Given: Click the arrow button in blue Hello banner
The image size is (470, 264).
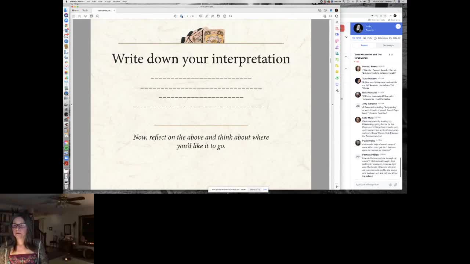Looking at the screenshot, I should [x=398, y=26].
